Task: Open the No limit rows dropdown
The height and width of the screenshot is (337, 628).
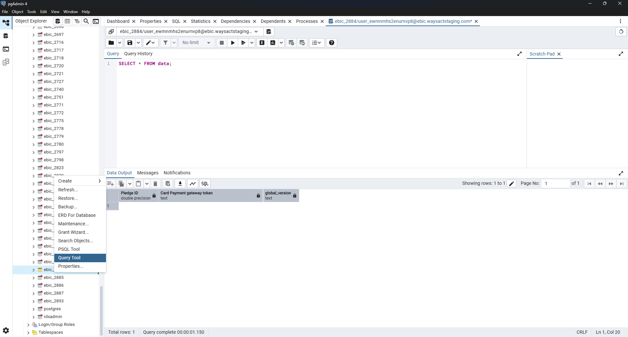Action: [x=196, y=43]
